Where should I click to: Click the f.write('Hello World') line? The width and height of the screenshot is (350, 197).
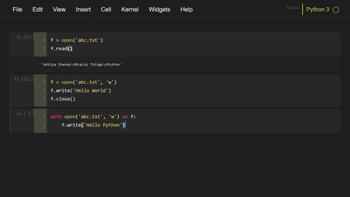point(80,90)
